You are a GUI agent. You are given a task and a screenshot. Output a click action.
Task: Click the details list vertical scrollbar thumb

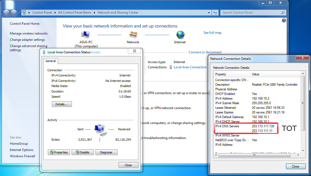pyautogui.click(x=303, y=103)
